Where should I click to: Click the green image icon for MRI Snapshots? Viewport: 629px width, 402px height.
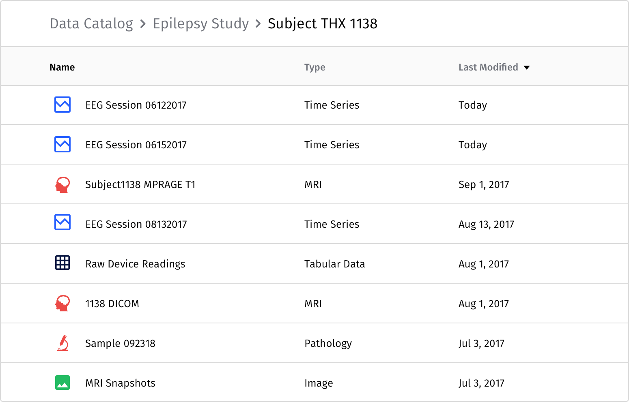[x=62, y=383]
